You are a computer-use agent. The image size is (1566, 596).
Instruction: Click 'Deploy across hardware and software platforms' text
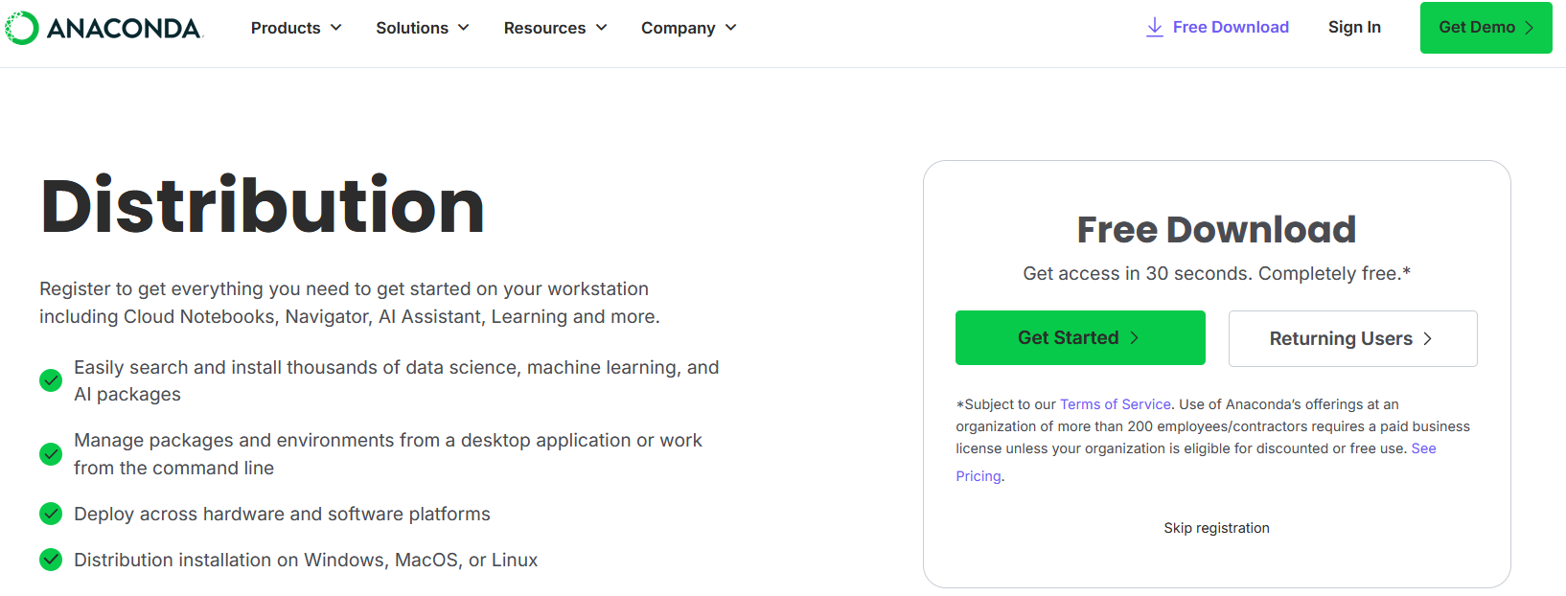282,515
